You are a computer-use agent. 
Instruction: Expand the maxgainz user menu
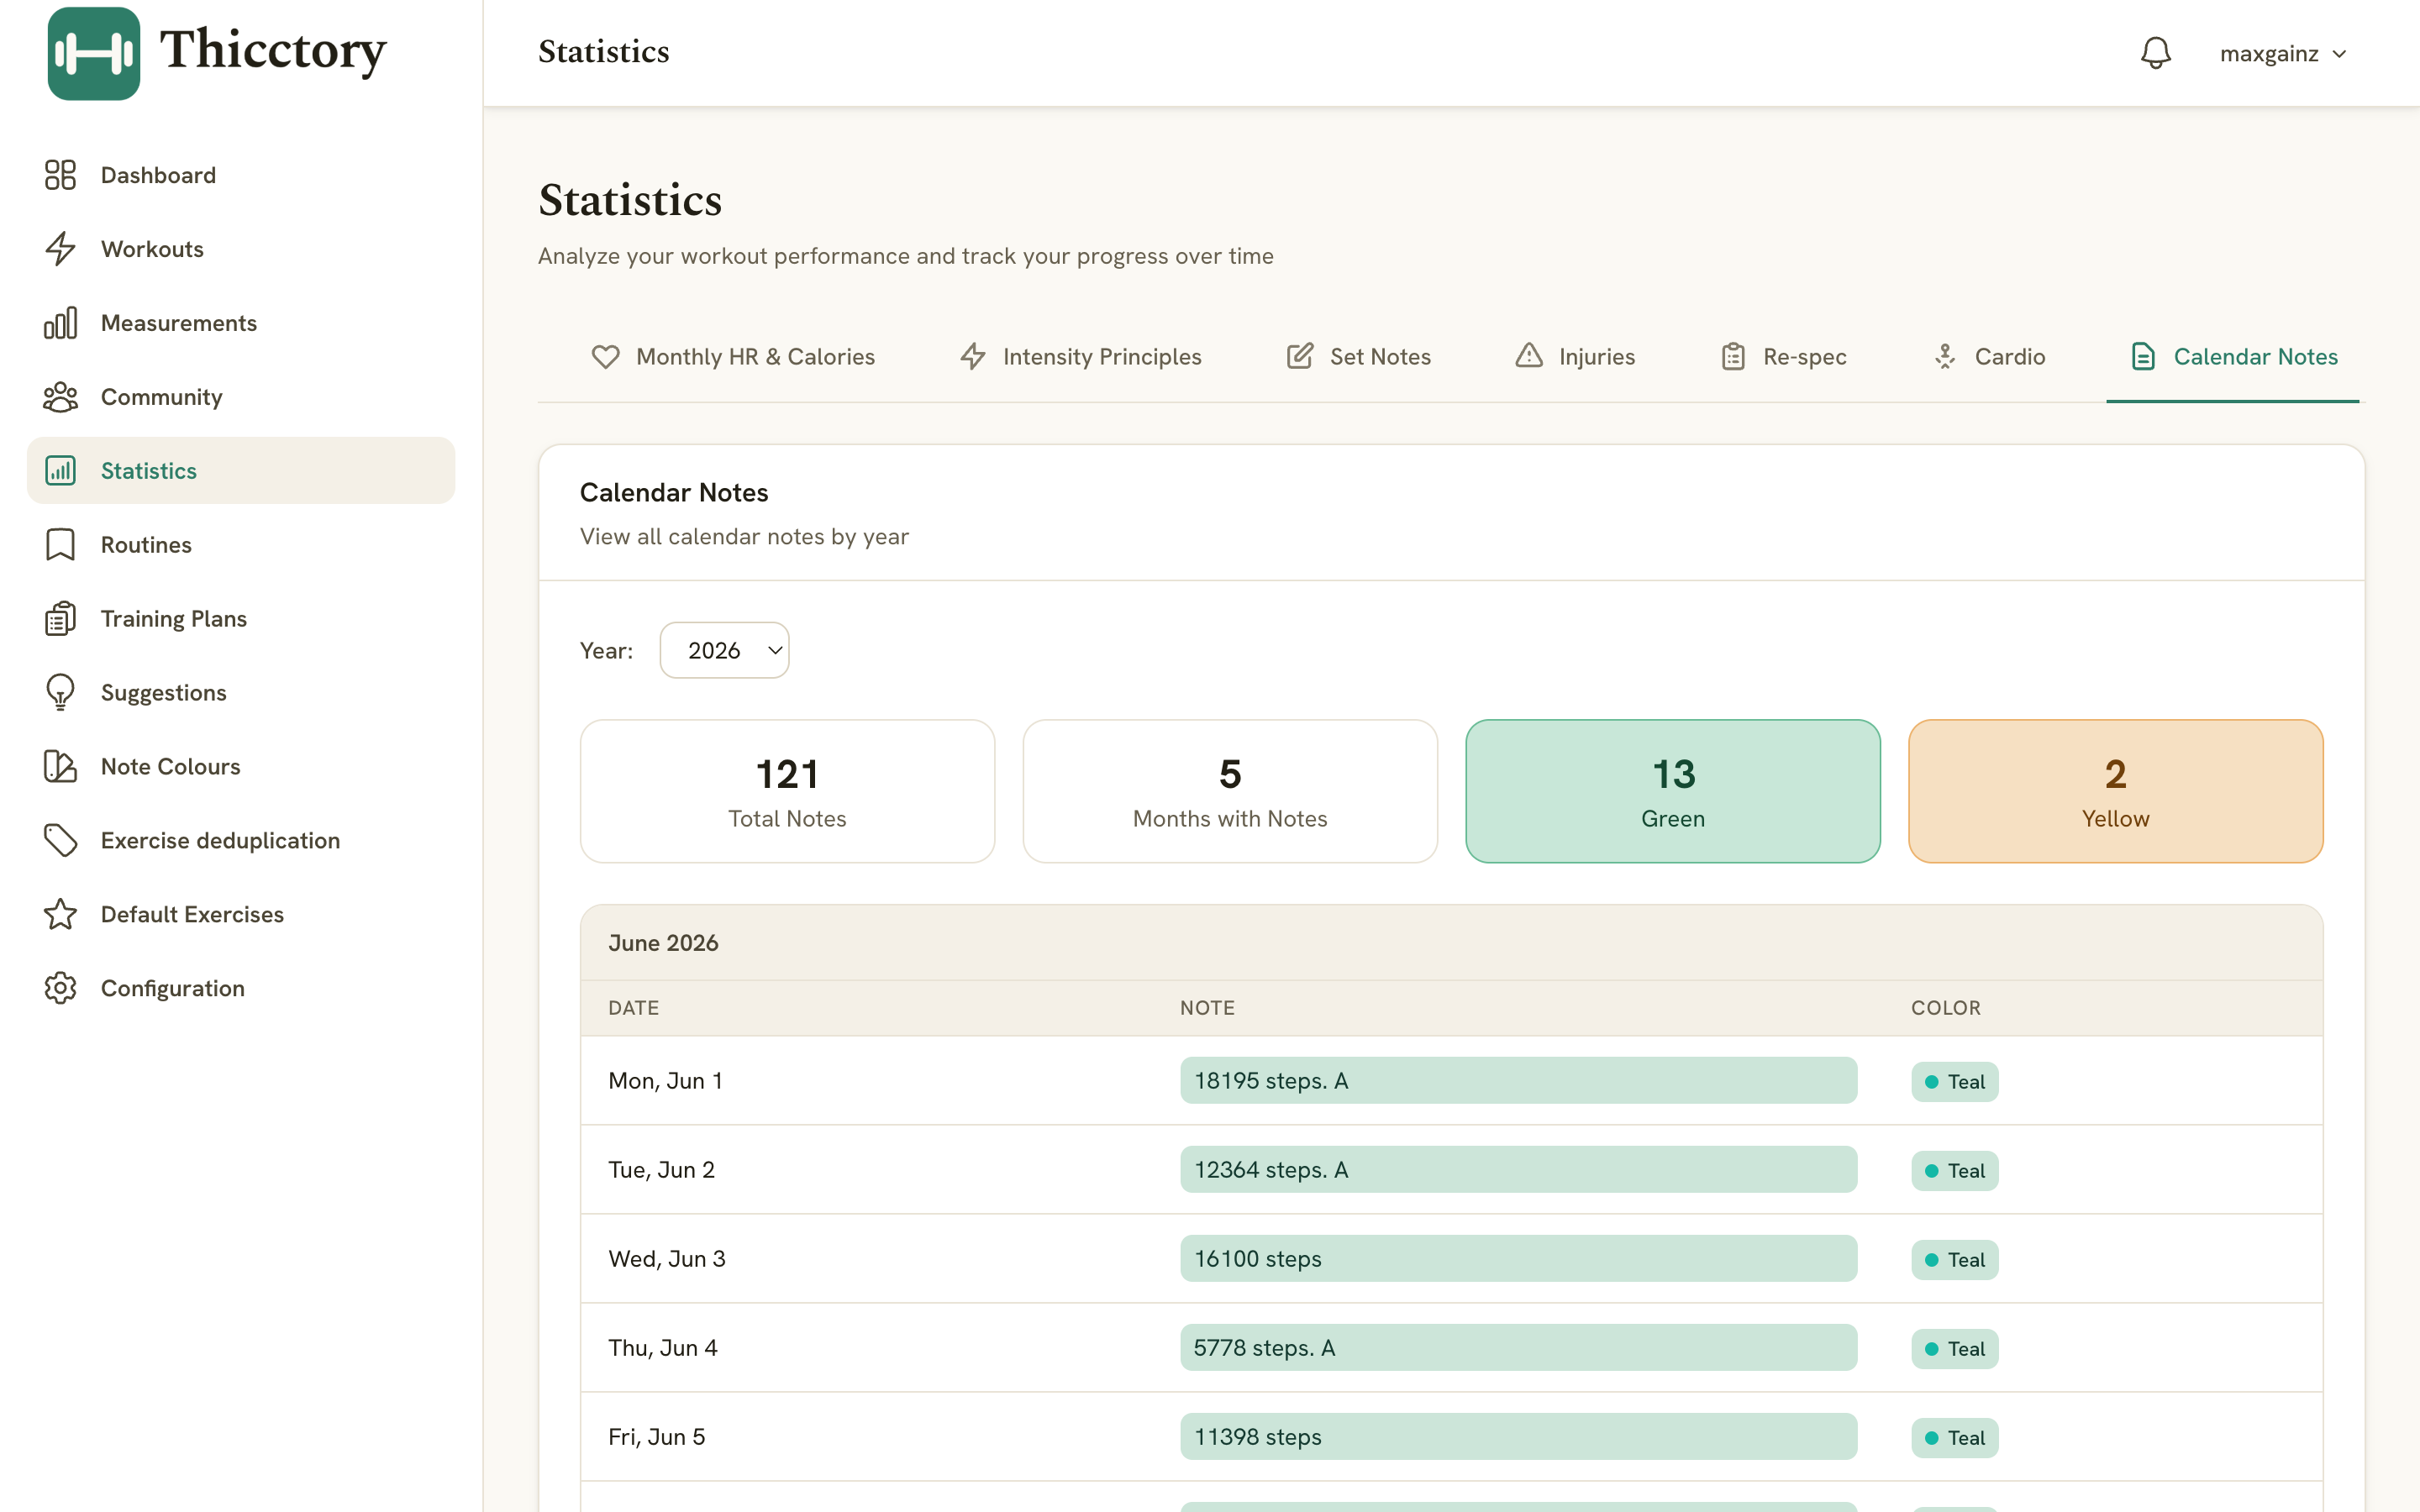(2283, 54)
